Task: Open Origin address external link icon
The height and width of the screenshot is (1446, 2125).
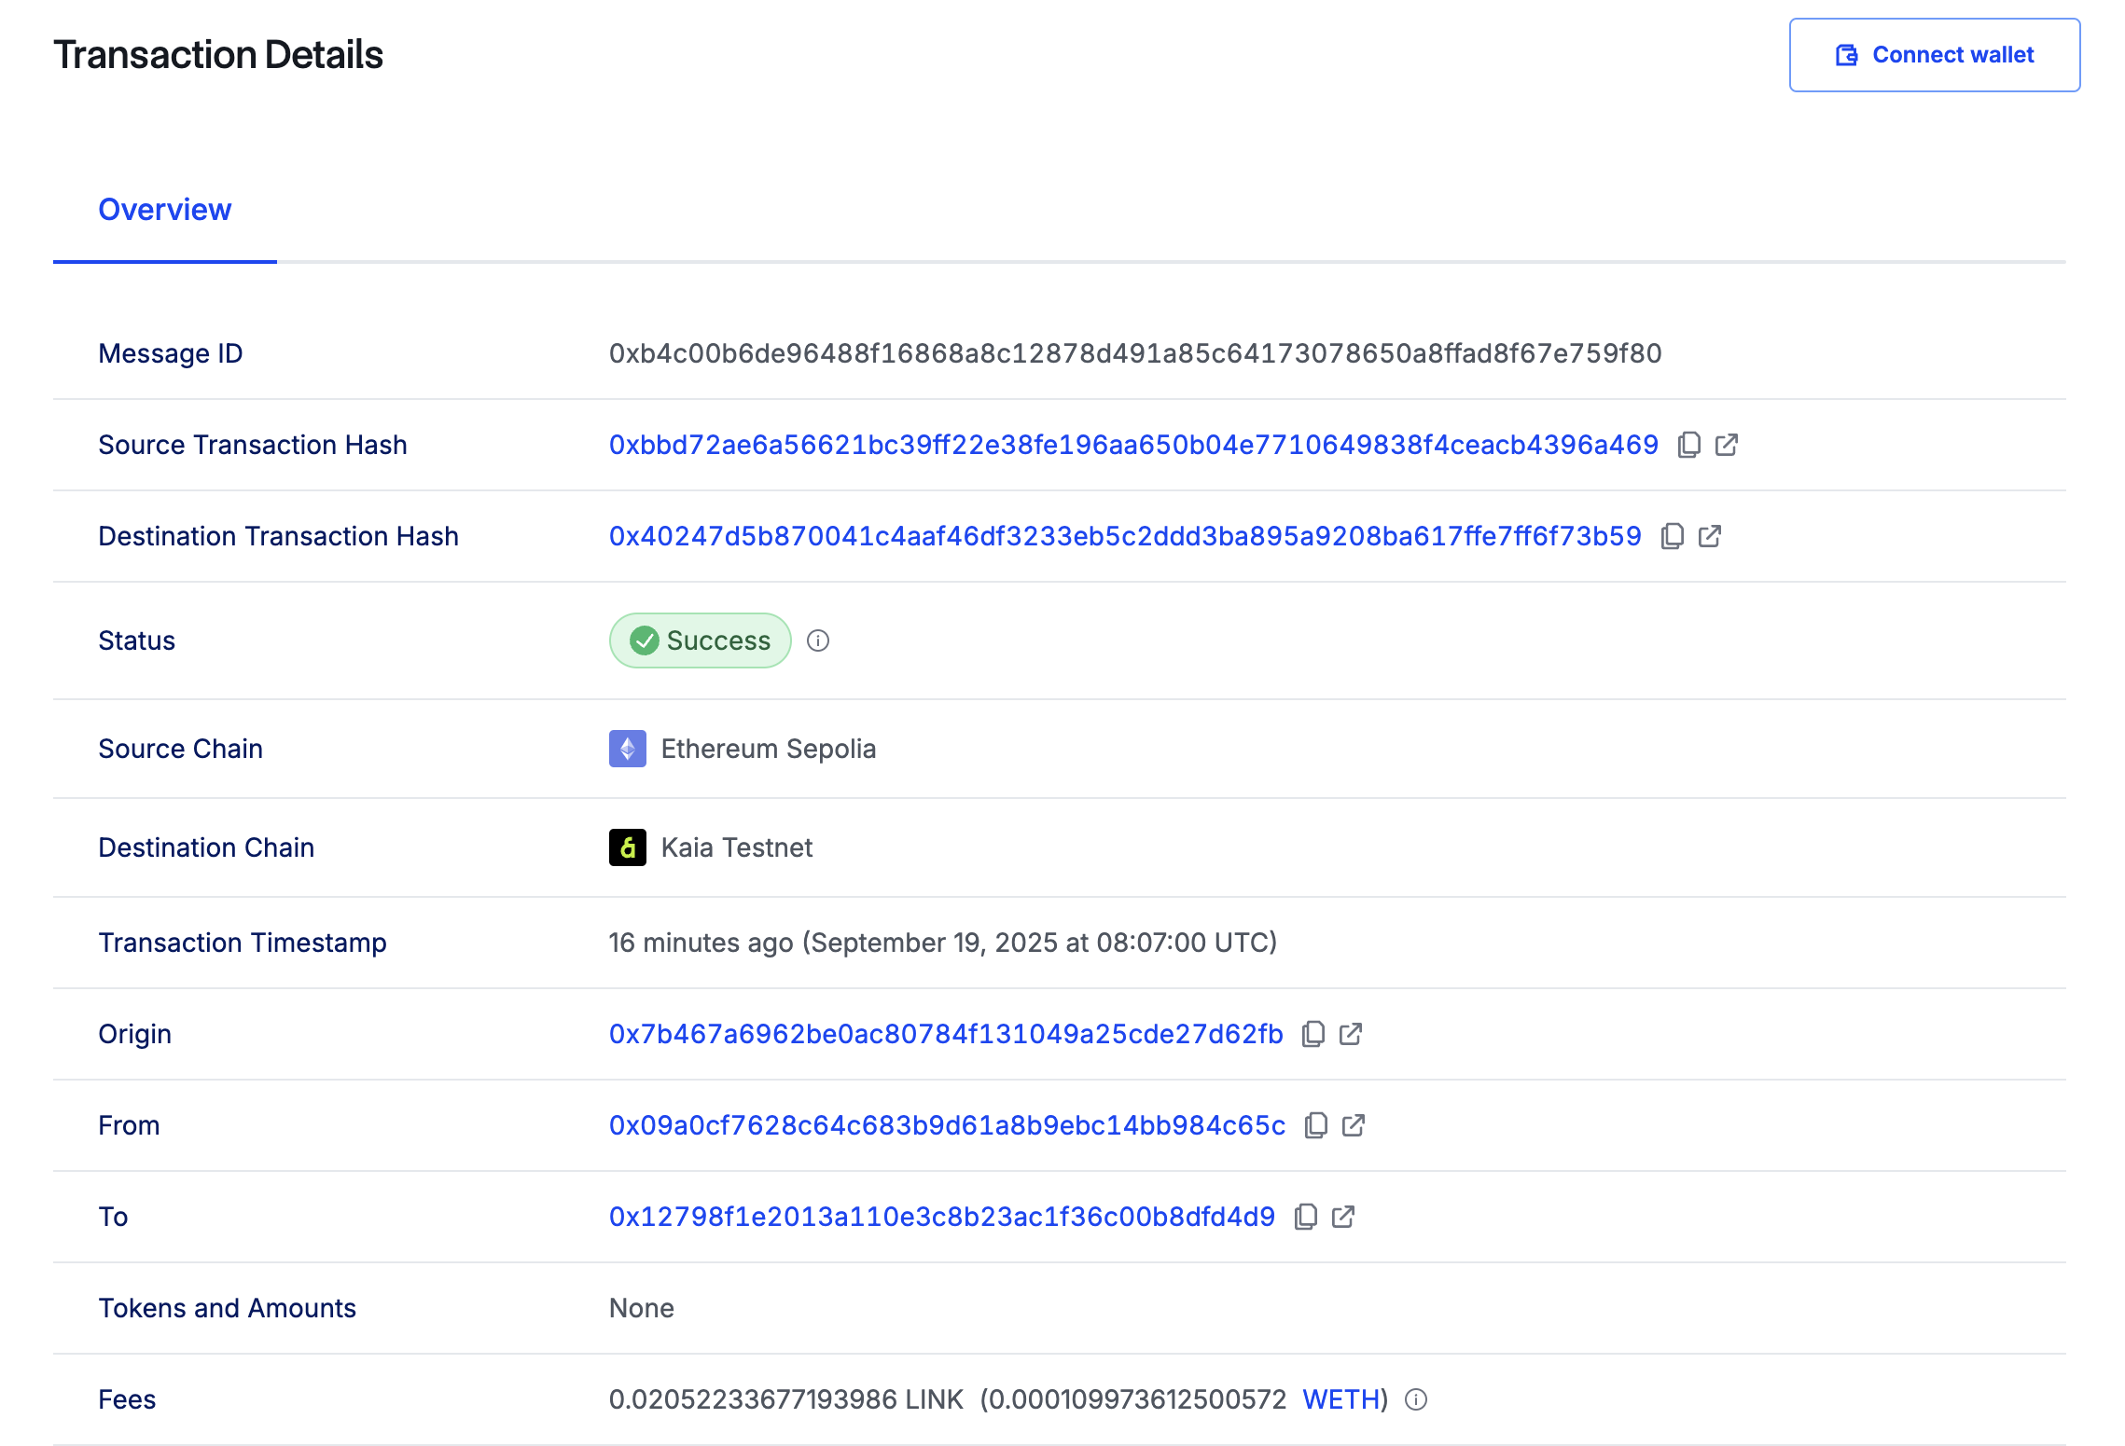Action: coord(1351,1034)
